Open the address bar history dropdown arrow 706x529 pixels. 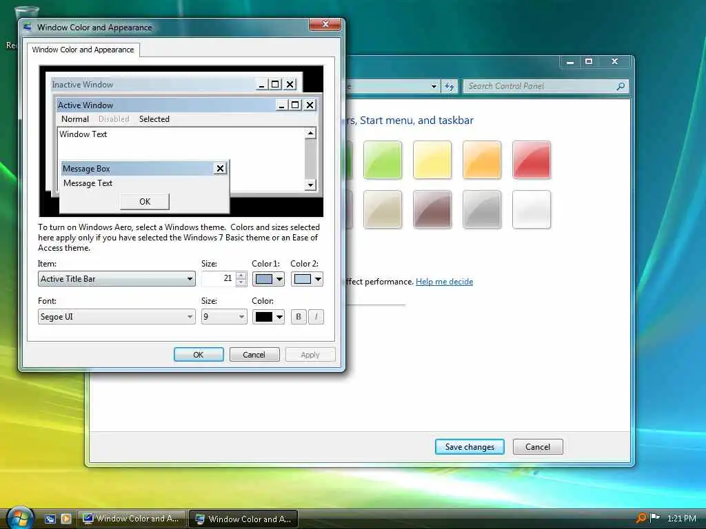pyautogui.click(x=434, y=86)
